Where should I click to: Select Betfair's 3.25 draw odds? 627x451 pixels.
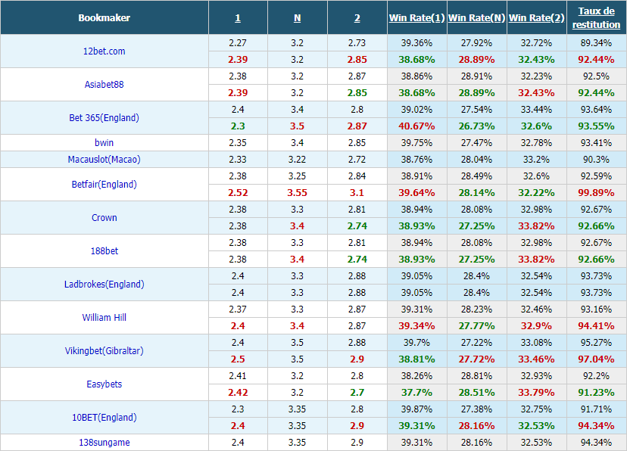297,176
